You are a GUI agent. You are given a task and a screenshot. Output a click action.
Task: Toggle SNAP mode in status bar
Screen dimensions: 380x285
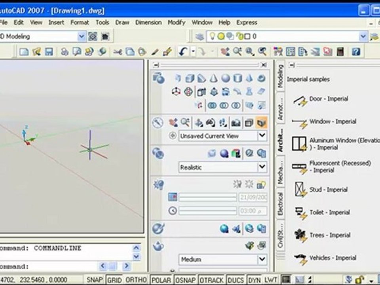tap(95, 280)
